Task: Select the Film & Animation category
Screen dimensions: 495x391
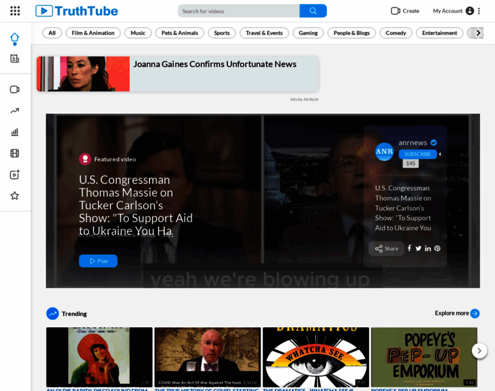Action: [93, 33]
